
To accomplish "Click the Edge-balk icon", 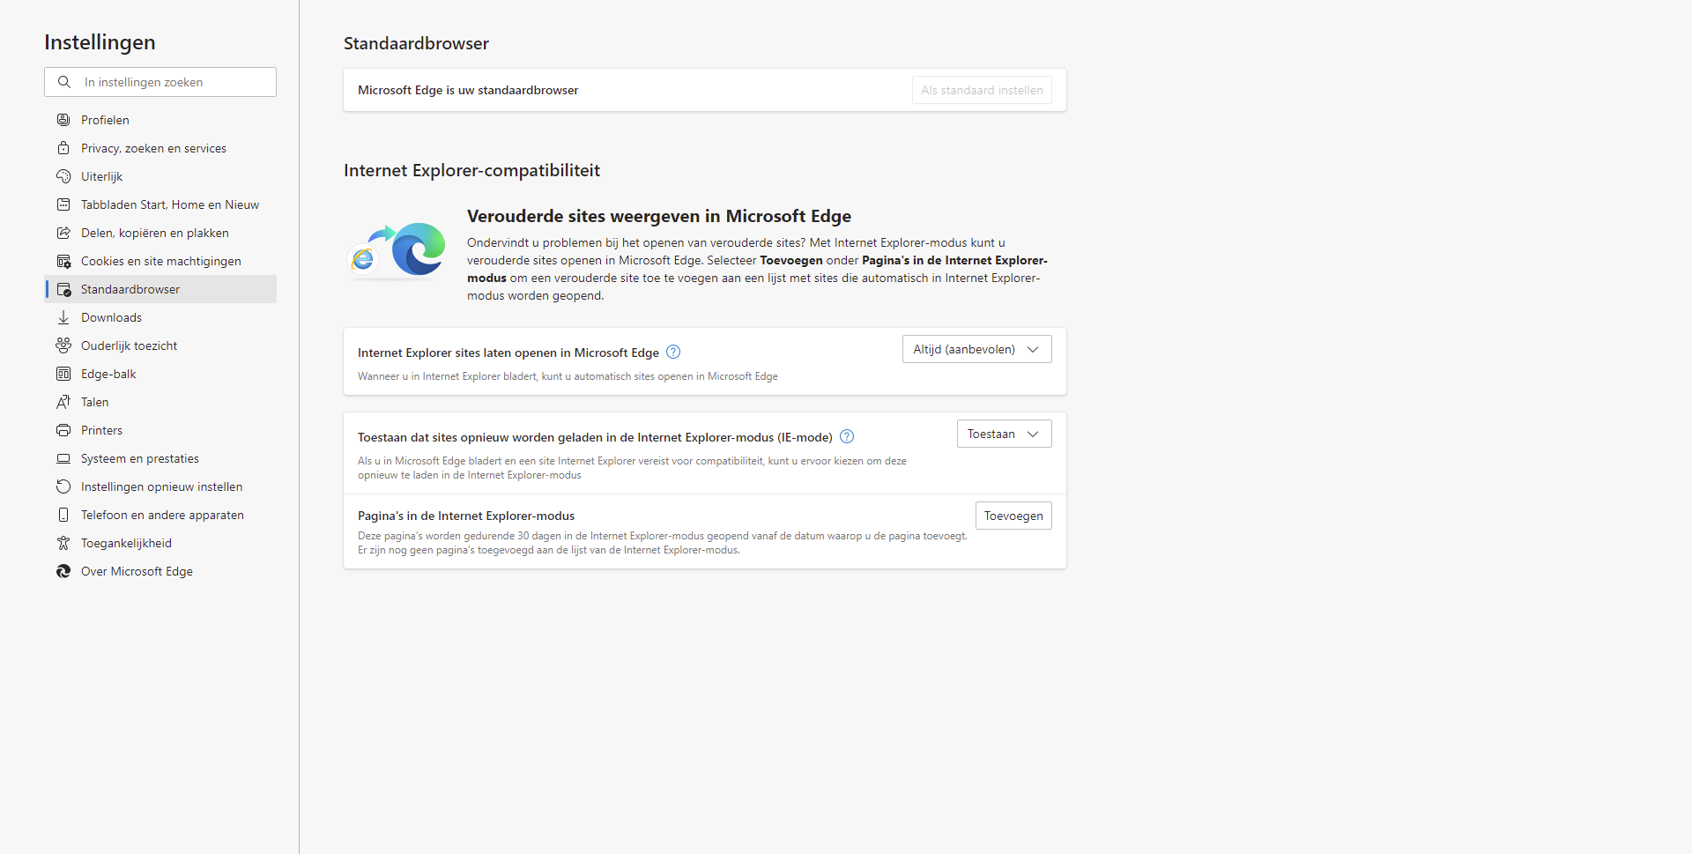I will click(63, 374).
